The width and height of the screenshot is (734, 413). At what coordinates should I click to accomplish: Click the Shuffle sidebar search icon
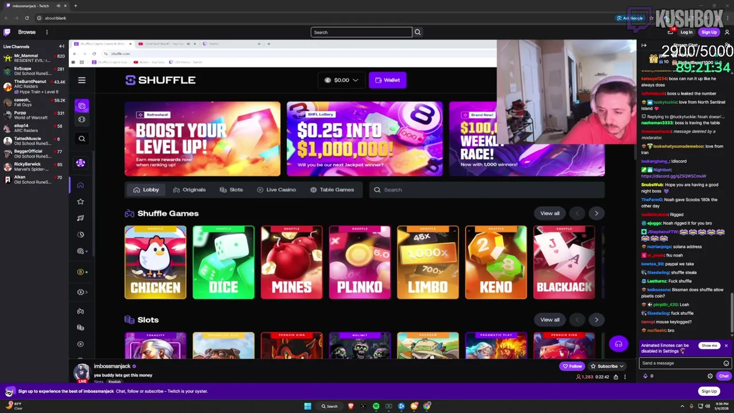tap(81, 139)
